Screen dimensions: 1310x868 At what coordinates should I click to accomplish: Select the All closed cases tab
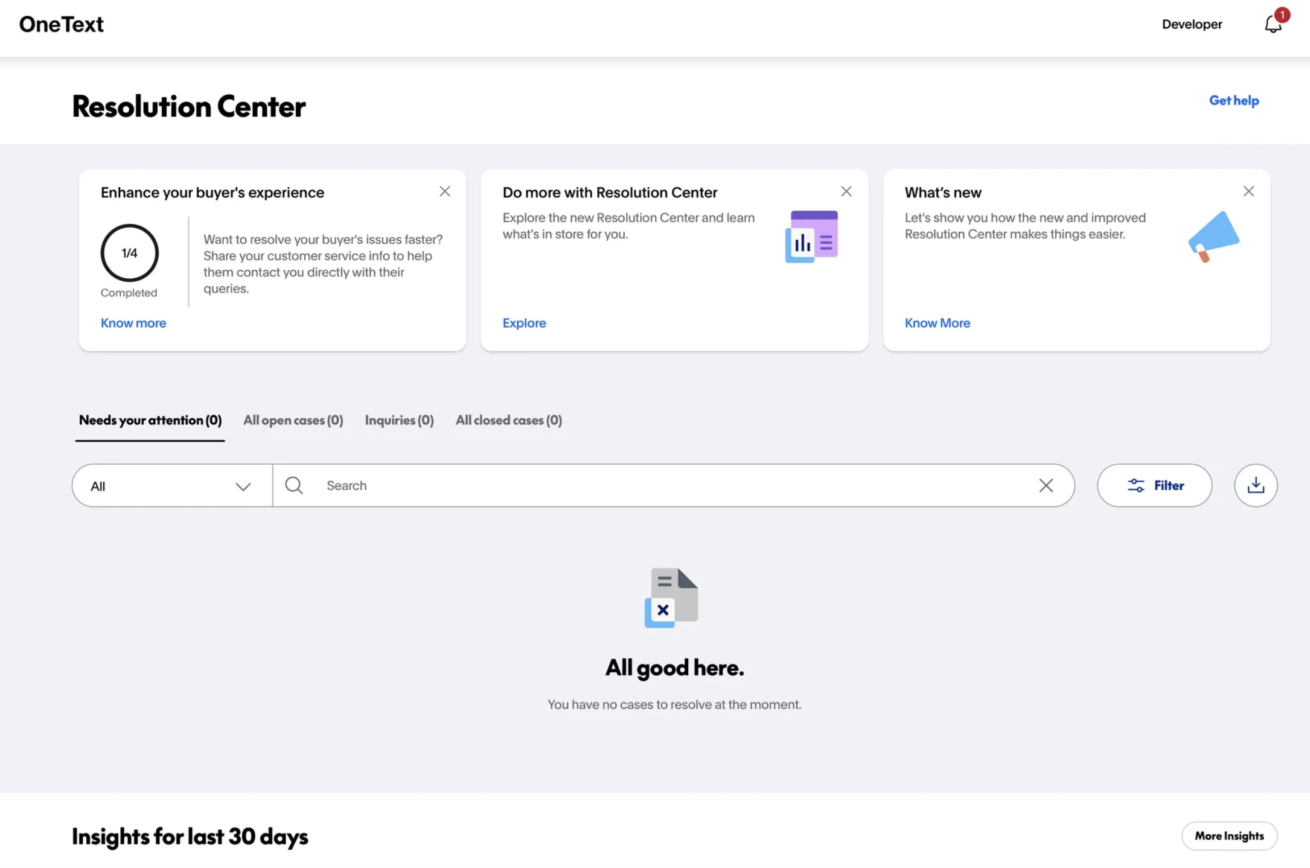[508, 420]
